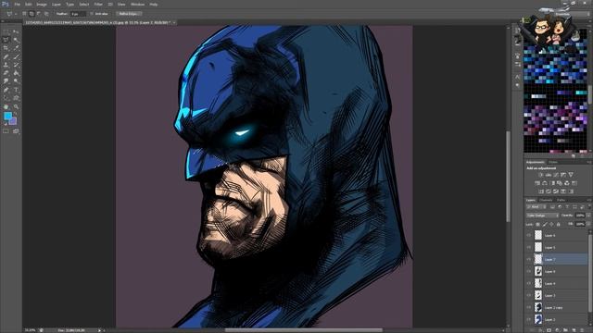Select the Eyedropper tool
Image resolution: width=593 pixels, height=333 pixels.
(x=16, y=48)
